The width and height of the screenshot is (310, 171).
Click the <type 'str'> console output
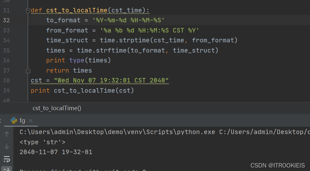(x=42, y=142)
